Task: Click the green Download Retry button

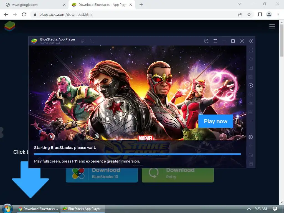Action: 178,175
